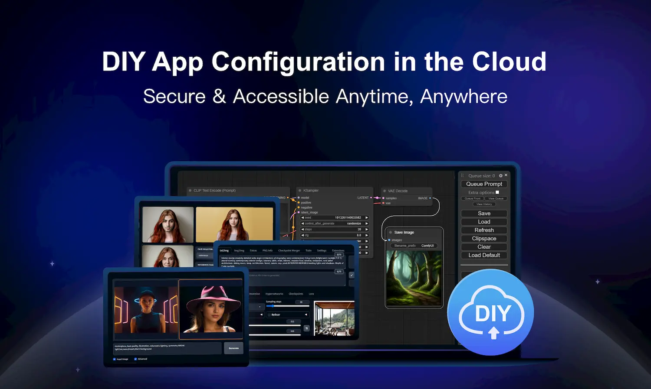Click the large DIY cloud upload icon

pyautogui.click(x=491, y=312)
